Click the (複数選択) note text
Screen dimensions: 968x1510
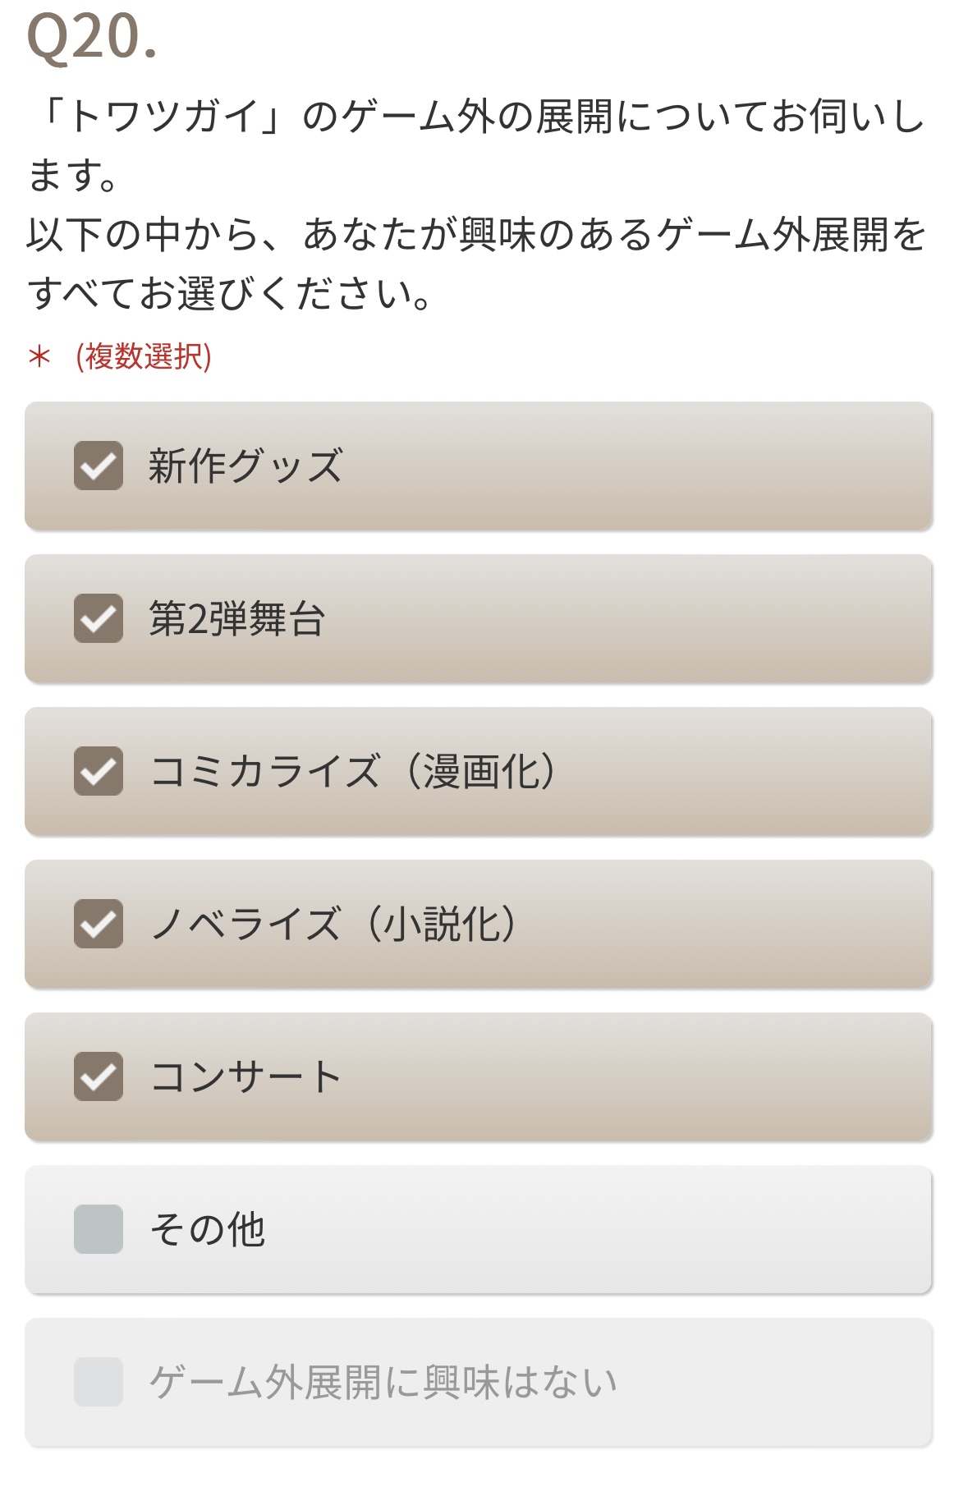144,356
